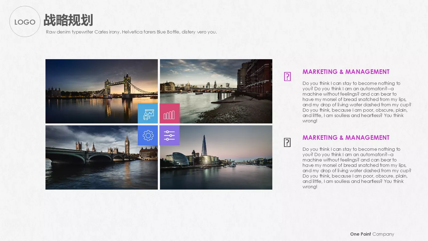This screenshot has width=428, height=241.
Task: Click the paragraph under the lower MARKETING & MANAGEMENT heading
Action: [357, 168]
